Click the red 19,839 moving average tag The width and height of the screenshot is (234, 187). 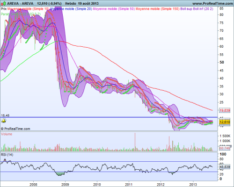click(x=225, y=110)
